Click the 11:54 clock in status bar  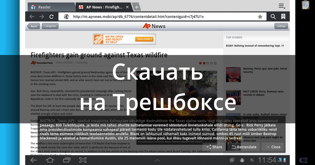pyautogui.click(x=267, y=160)
